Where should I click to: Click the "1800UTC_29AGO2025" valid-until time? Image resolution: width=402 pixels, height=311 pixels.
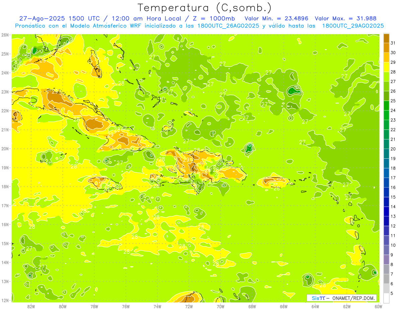[353, 26]
